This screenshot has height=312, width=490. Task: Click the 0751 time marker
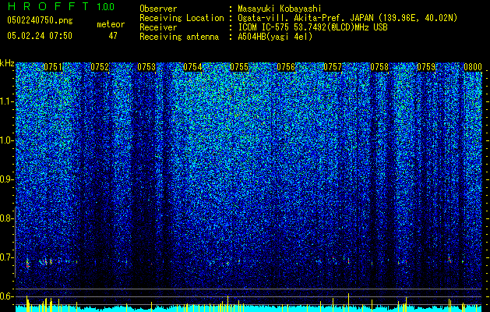point(52,67)
